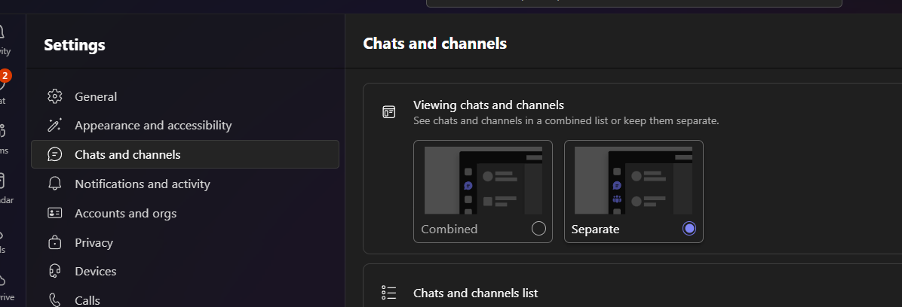Open the Accounts and orgs settings section

[x=125, y=213]
